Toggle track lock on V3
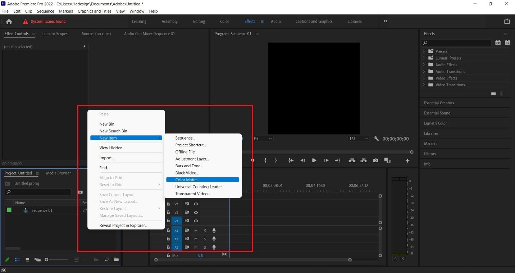The image size is (515, 273). click(x=168, y=204)
